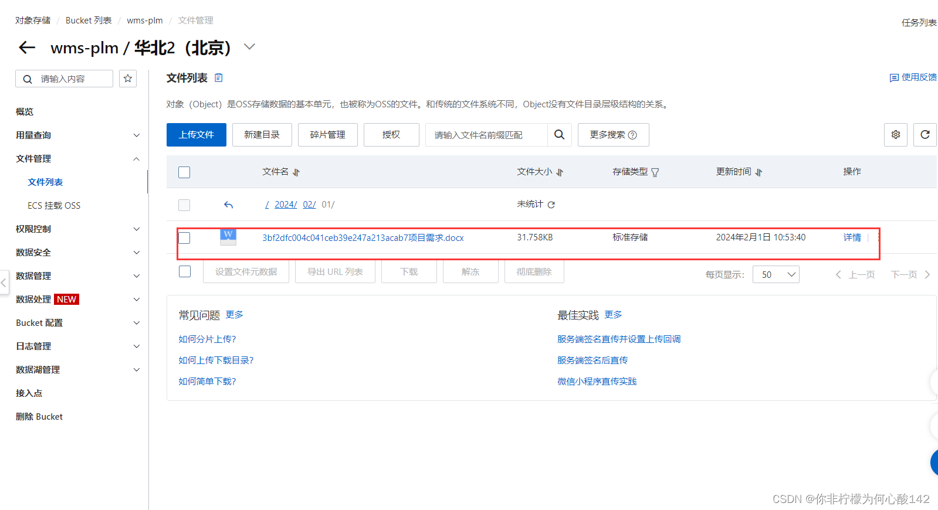Click 更多 next to 常见问题
This screenshot has height=510, width=938.
coord(235,315)
